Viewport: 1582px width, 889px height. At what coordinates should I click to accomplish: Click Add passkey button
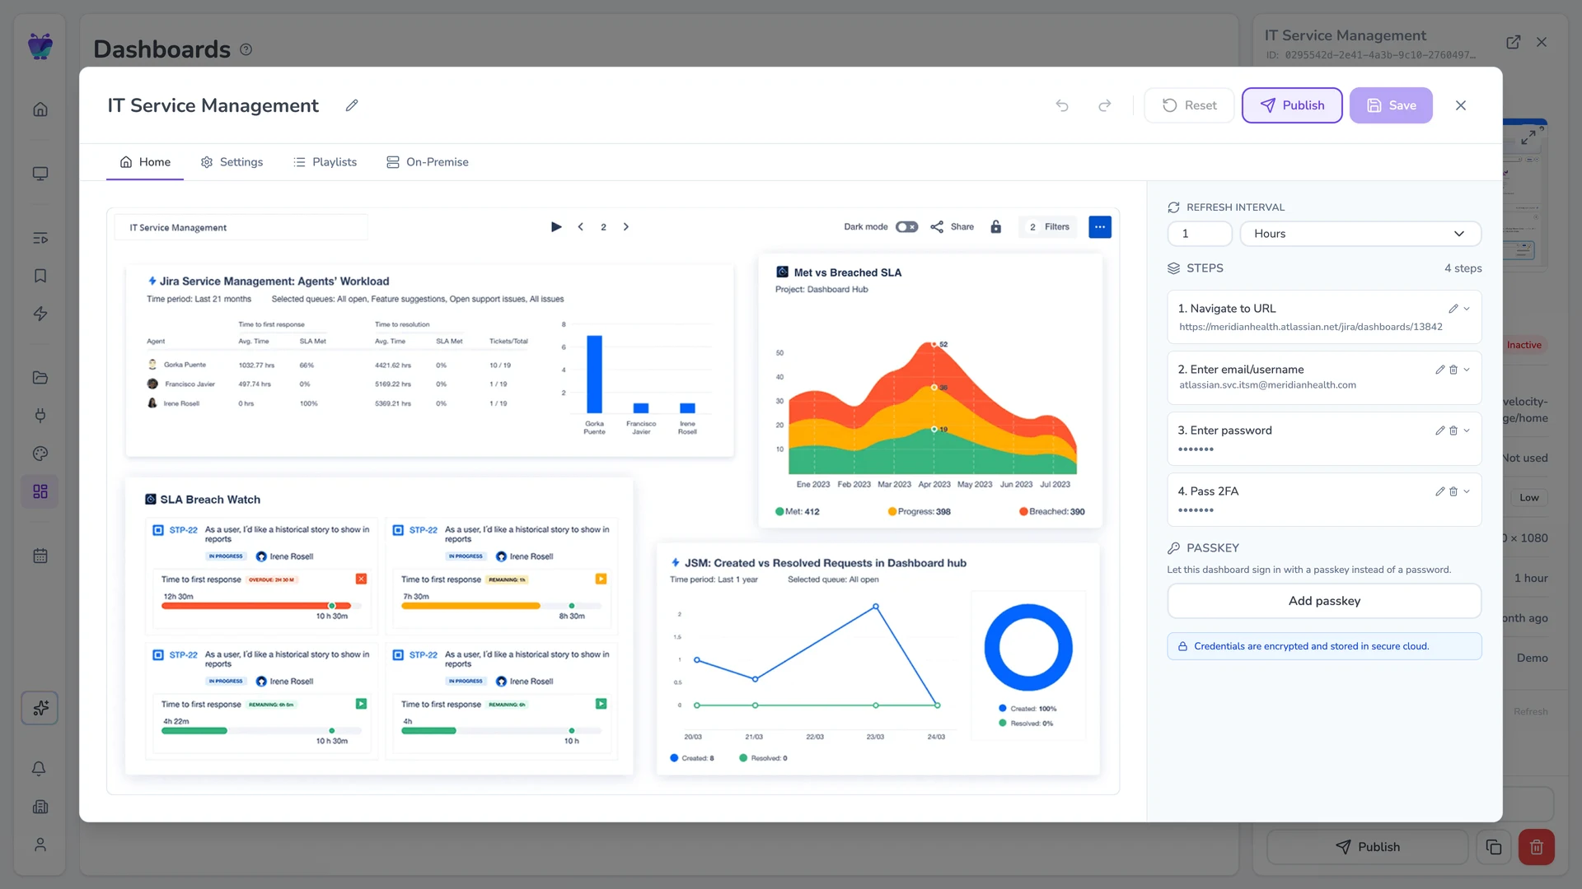(1324, 601)
